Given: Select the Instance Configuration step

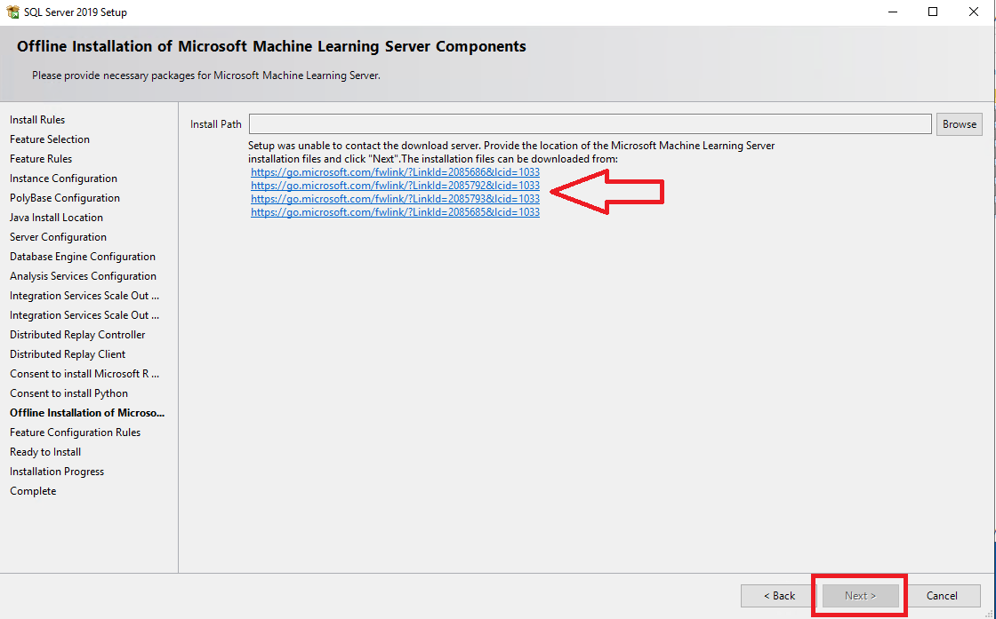Looking at the screenshot, I should point(63,179).
